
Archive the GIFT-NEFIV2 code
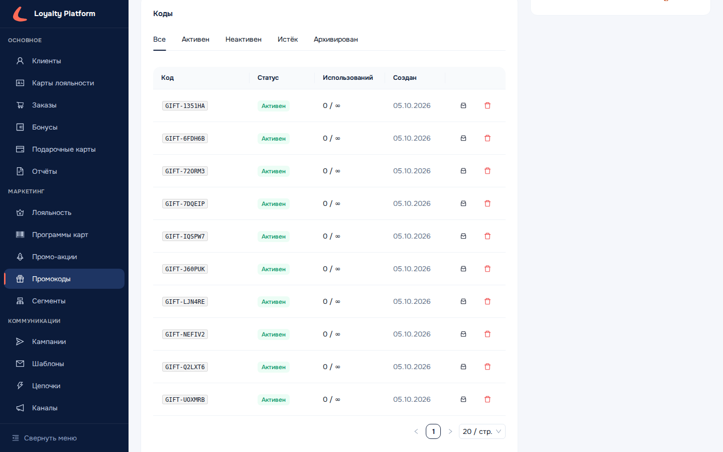(463, 334)
